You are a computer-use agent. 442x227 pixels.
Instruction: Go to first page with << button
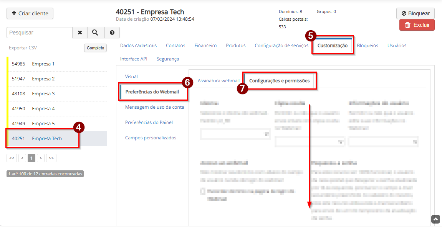(12, 158)
